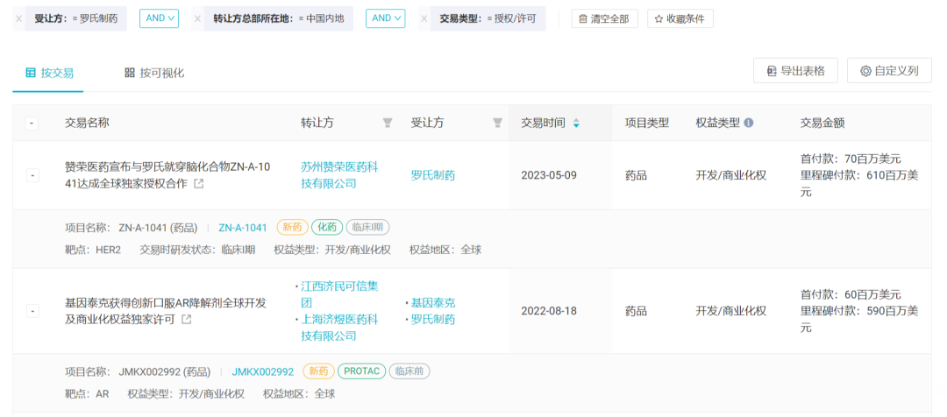
Task: Click the PROTAC tag
Action: tap(361, 371)
